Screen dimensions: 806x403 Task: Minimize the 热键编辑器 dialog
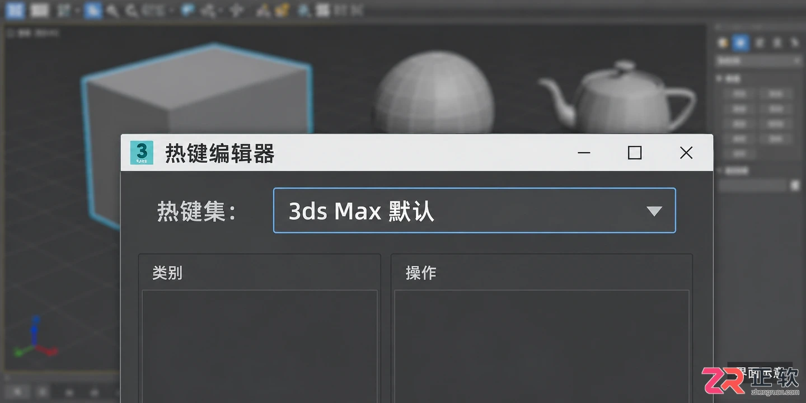tap(584, 153)
